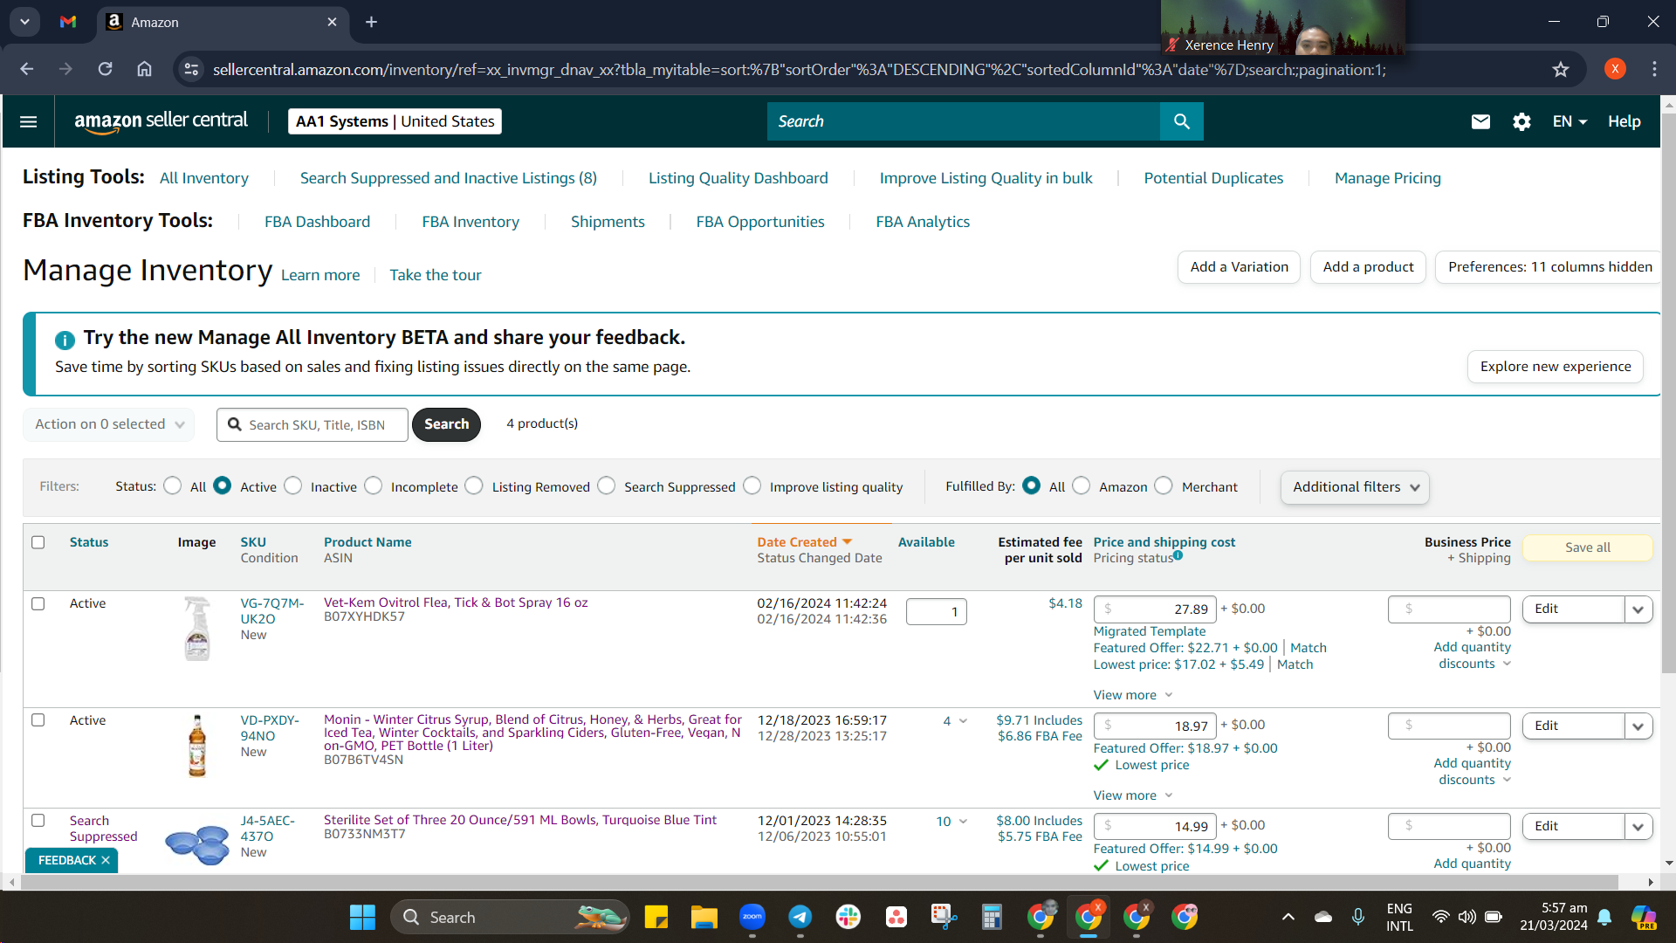Open the Seller Central hamburger menu

(28, 121)
